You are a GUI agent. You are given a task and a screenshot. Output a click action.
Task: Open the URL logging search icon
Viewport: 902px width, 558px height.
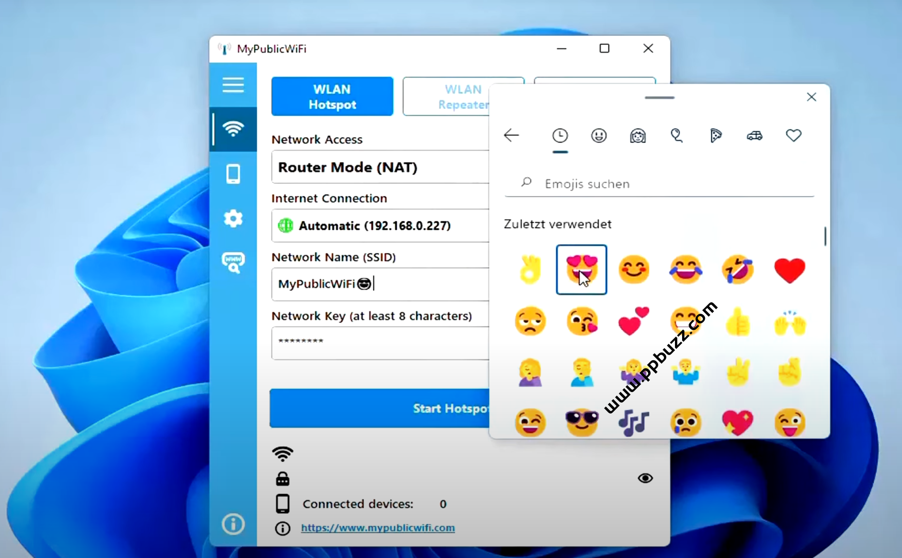click(233, 262)
